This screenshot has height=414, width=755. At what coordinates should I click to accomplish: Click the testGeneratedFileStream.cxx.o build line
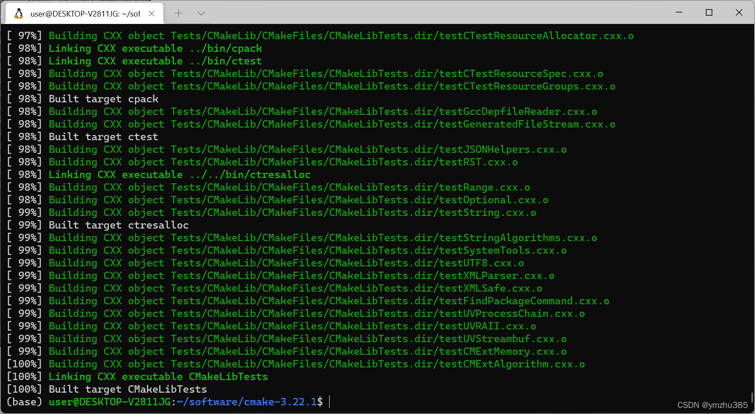[x=311, y=124]
